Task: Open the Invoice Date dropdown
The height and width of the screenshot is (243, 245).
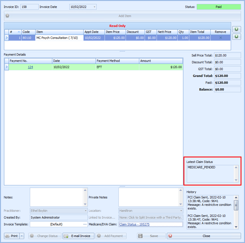Action: [94, 7]
